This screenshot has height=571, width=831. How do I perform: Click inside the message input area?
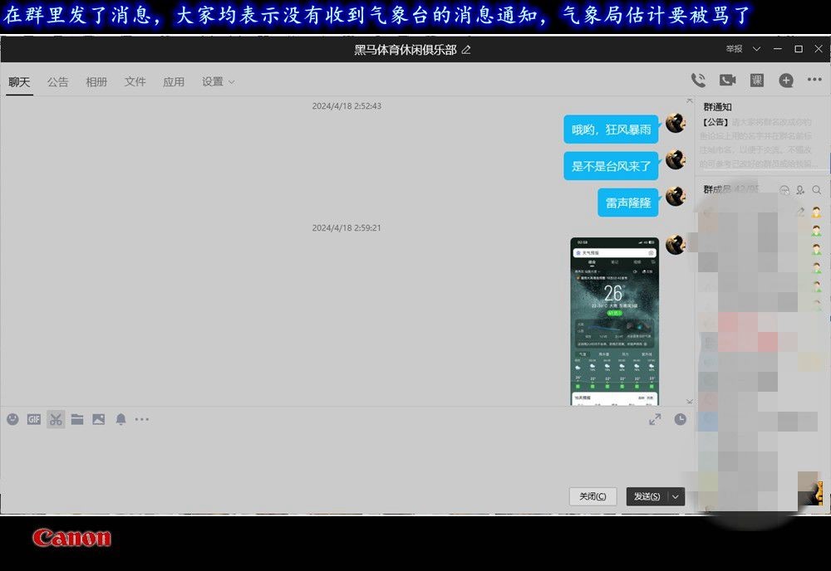[x=347, y=455]
